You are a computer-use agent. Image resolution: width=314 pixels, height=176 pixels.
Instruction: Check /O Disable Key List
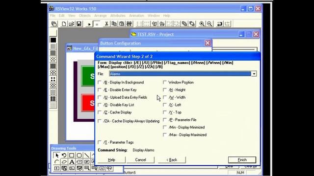(x=100, y=105)
